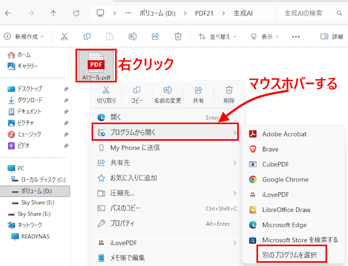
Task: Expand the iLovePDF context submenu
Action: point(165,243)
